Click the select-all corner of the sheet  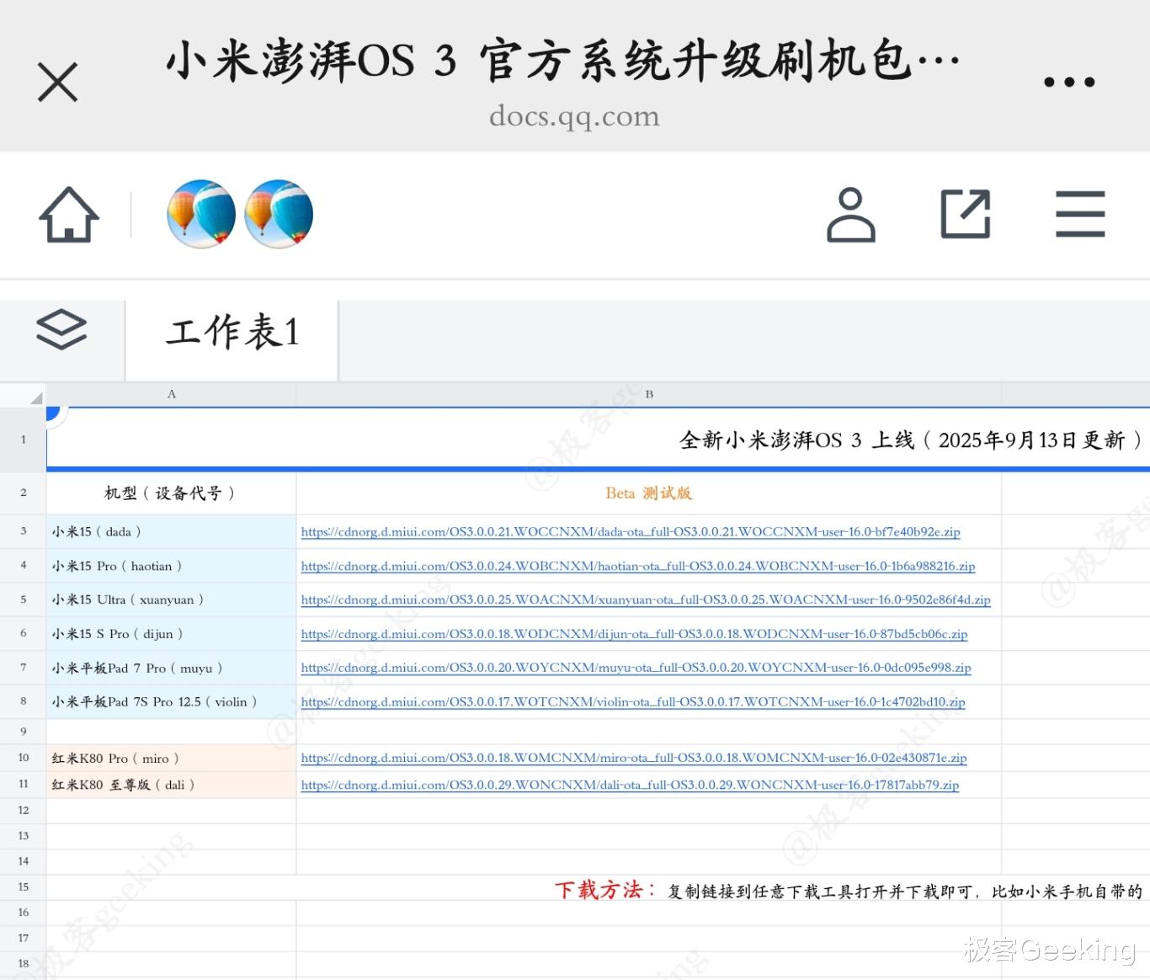tap(23, 394)
